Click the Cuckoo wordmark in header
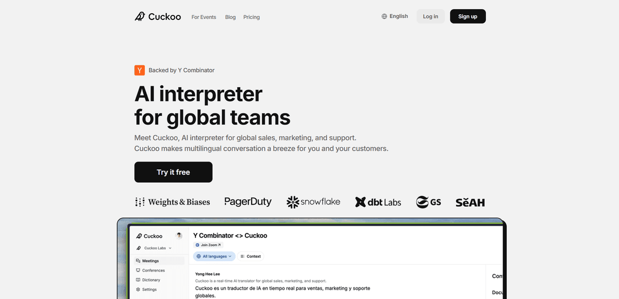Viewport: 619px width, 299px height. point(164,17)
